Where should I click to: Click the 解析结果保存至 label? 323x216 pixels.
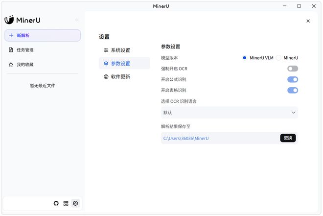pos(176,126)
